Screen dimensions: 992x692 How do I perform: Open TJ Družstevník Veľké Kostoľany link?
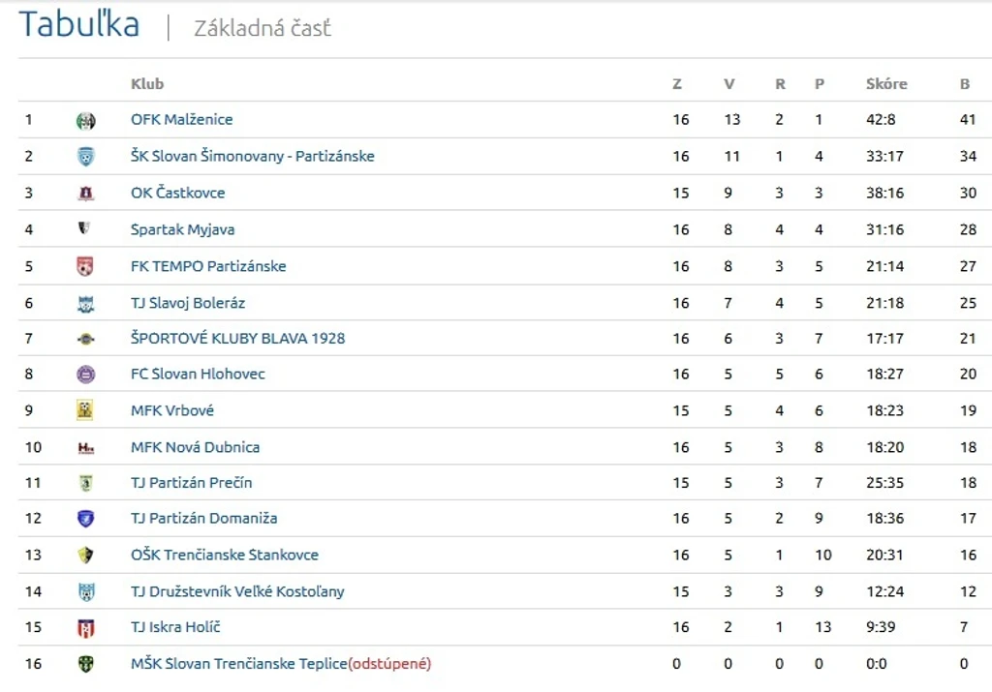(237, 591)
